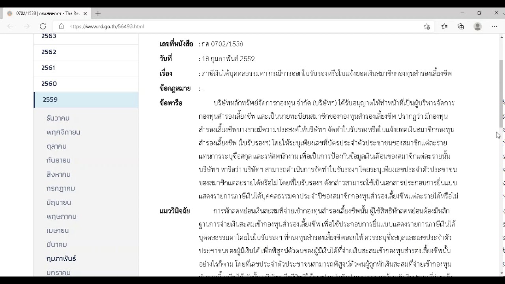Click the browser back arrow
The image size is (505, 284).
[x=10, y=26]
